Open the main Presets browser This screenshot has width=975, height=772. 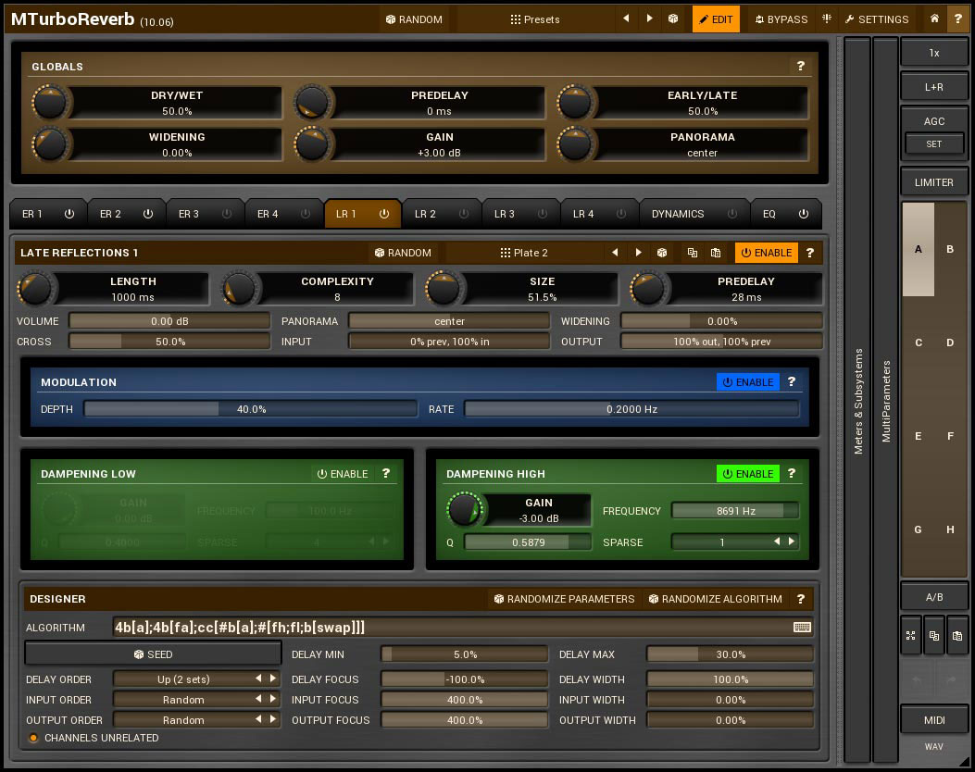pos(535,19)
